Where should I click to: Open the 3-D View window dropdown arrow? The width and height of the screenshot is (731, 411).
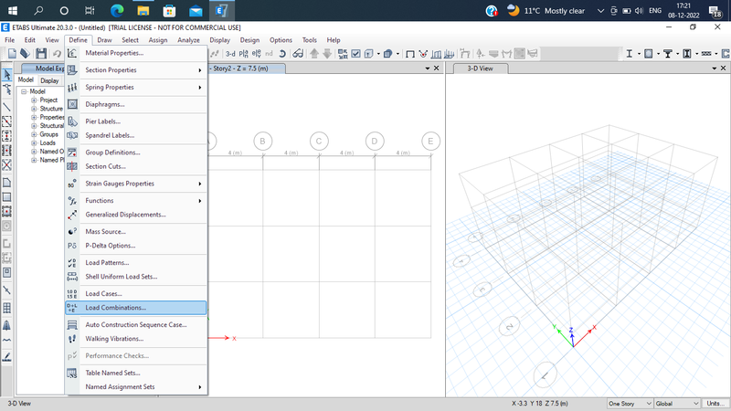coord(715,68)
